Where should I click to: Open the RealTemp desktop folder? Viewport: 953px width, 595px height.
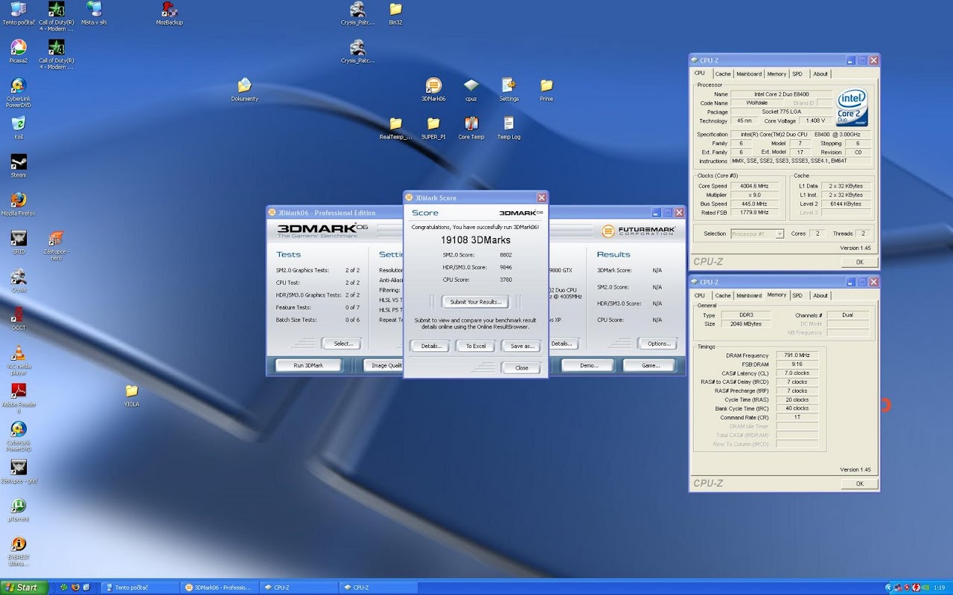click(x=395, y=127)
